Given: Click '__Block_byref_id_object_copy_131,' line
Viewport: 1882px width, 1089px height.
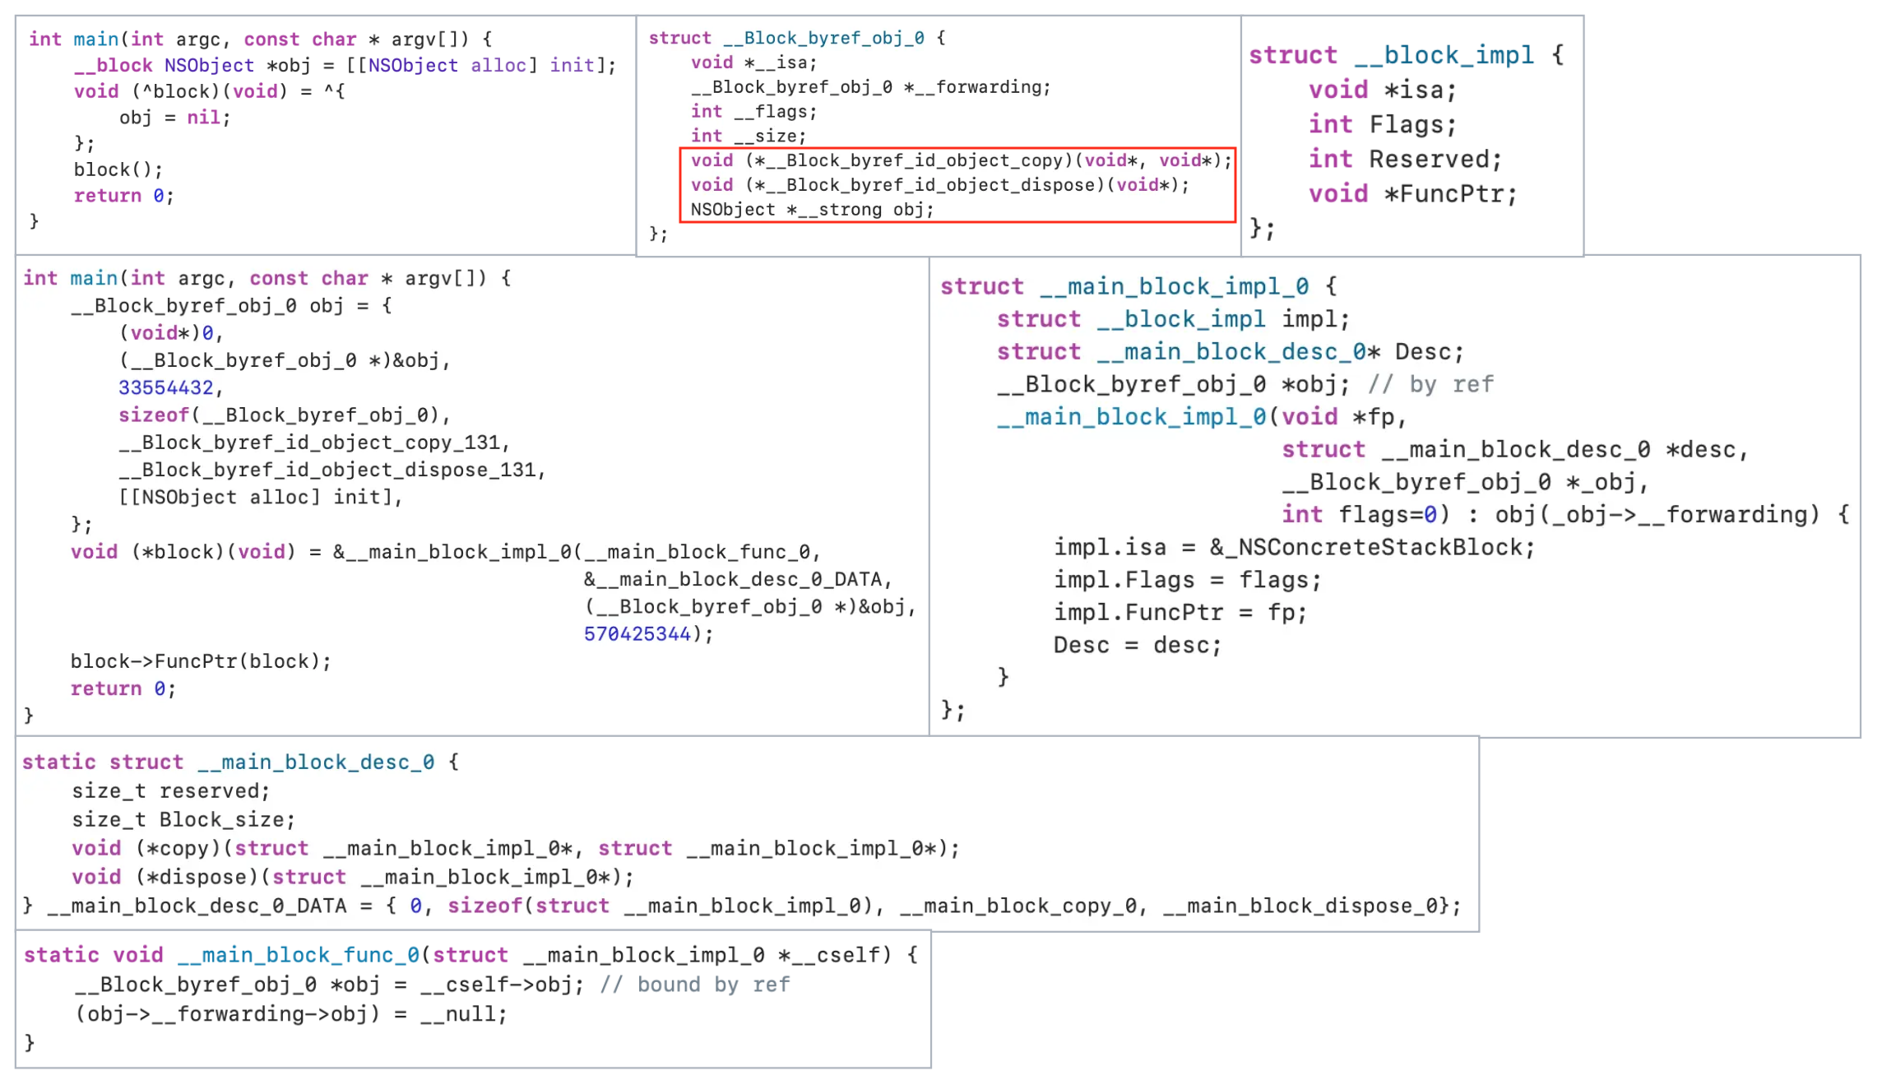Looking at the screenshot, I should (x=314, y=443).
